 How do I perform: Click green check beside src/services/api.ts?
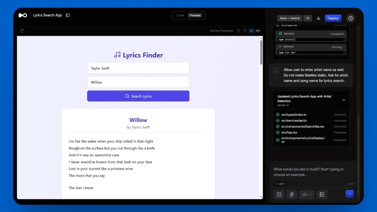278,121
